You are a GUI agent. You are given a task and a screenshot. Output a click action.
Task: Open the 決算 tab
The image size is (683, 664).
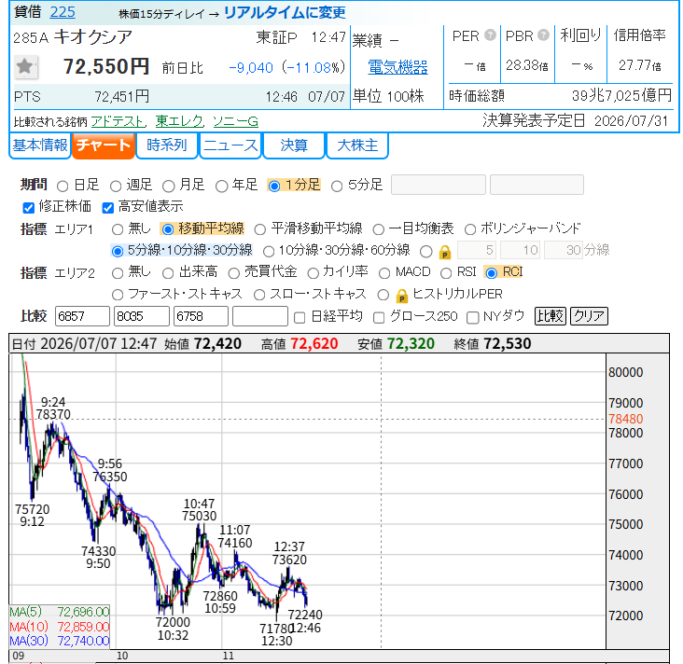[294, 145]
